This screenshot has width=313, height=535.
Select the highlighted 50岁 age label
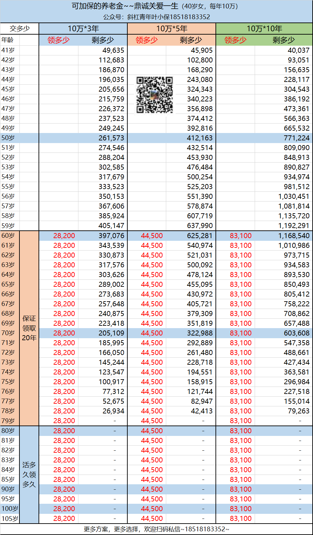[8, 138]
